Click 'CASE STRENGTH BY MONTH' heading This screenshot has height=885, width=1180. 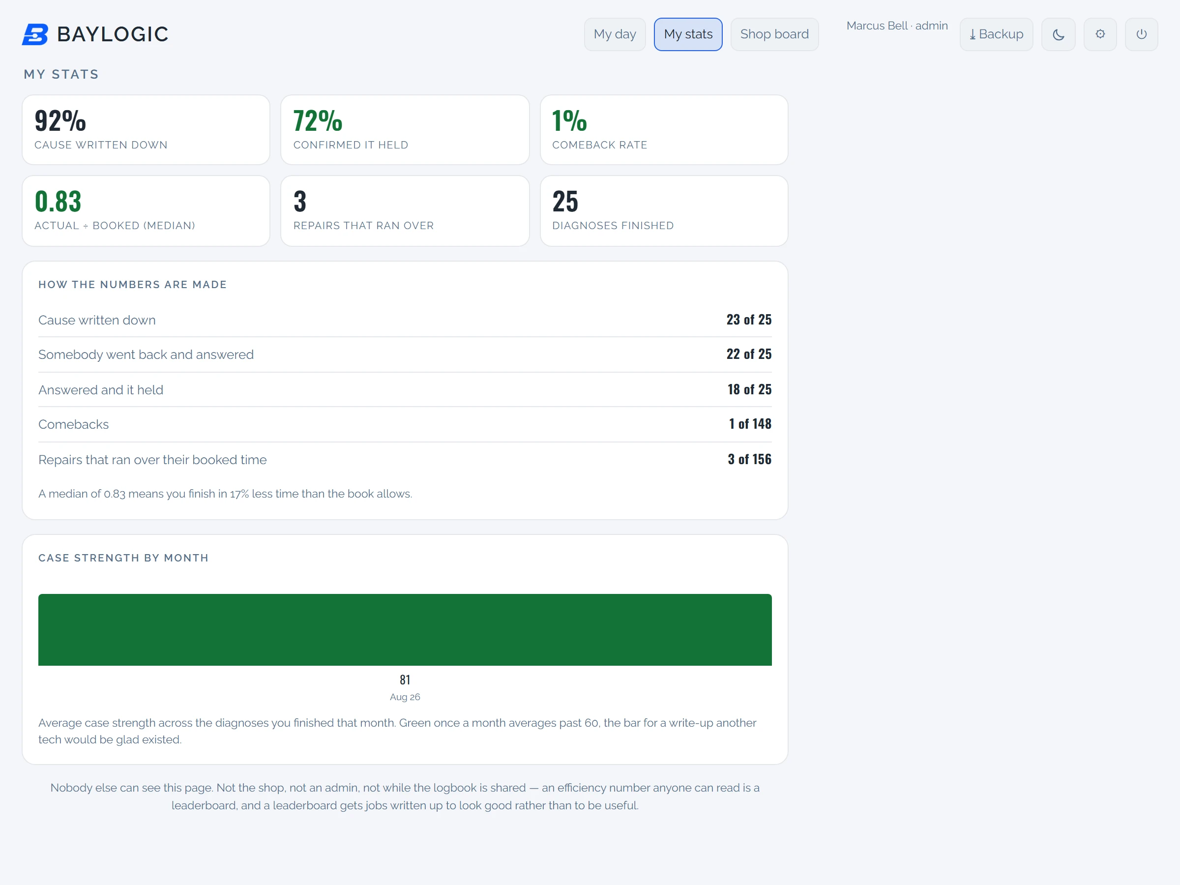(x=123, y=558)
